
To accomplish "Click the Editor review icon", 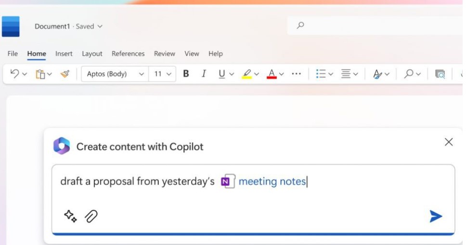I will tap(440, 74).
